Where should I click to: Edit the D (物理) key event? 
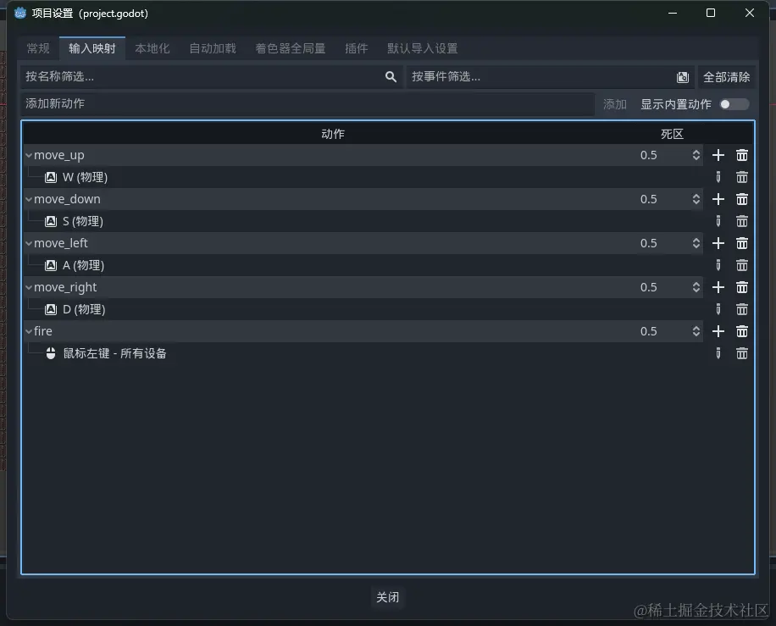pos(718,309)
